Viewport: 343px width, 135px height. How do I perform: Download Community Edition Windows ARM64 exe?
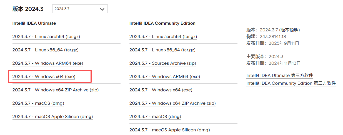click(x=164, y=77)
